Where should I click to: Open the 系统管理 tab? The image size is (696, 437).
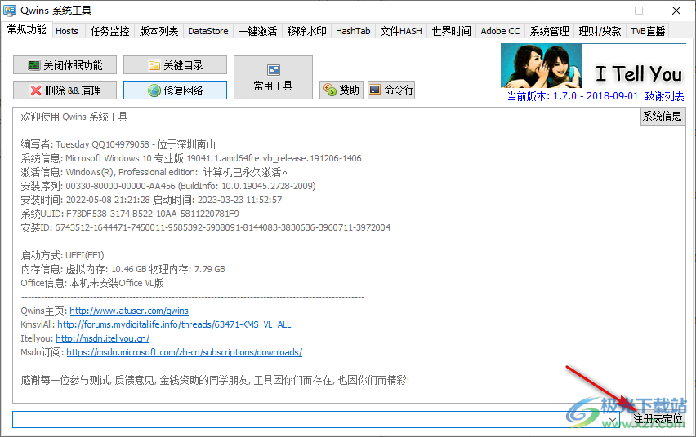coord(550,31)
